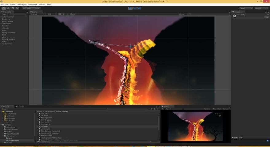Select Main Camera in the Hierarchy
Viewport: 270px width, 147px height.
pyautogui.click(x=7, y=21)
